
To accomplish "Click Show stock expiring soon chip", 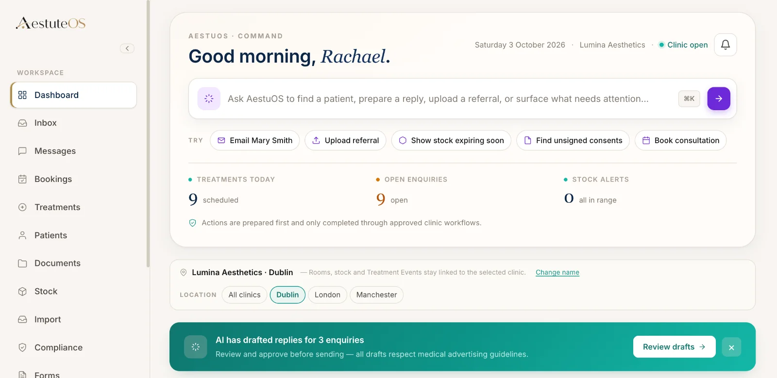I will [x=451, y=140].
